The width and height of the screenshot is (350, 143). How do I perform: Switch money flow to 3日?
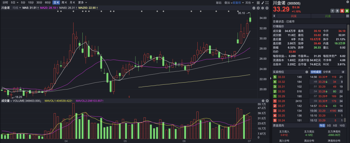(x=329, y=125)
